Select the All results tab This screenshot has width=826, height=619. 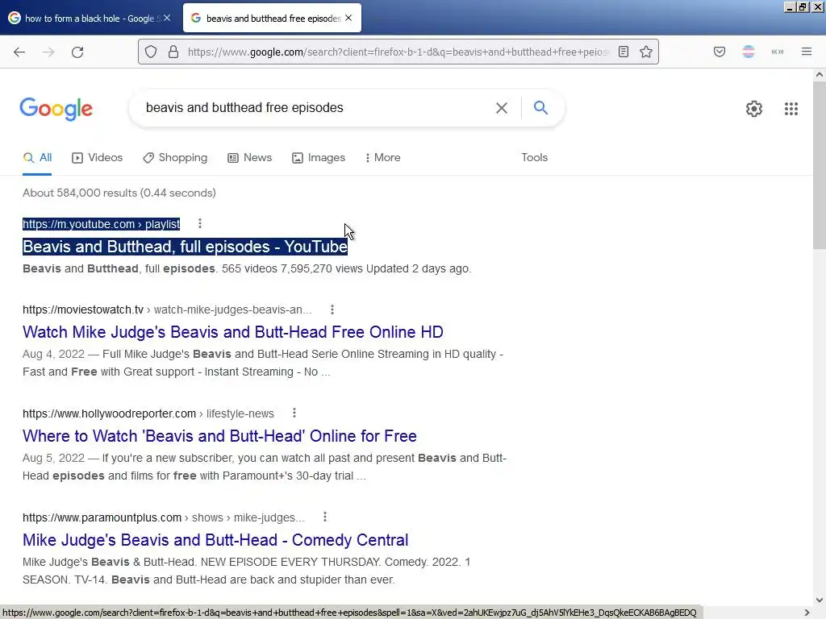[37, 157]
